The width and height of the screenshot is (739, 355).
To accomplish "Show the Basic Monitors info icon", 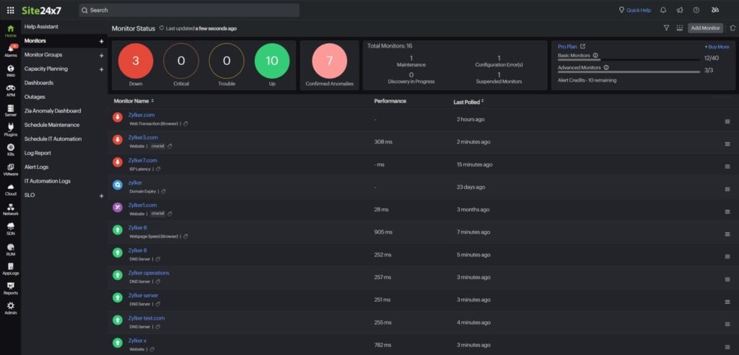I will [595, 56].
